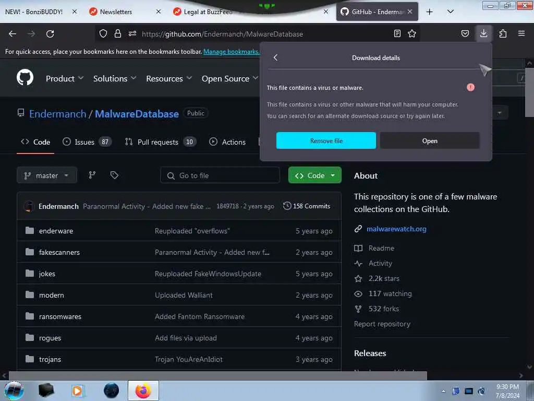534x401 pixels.
Task: Click the horizontal page scrollbar
Action: tap(218, 375)
